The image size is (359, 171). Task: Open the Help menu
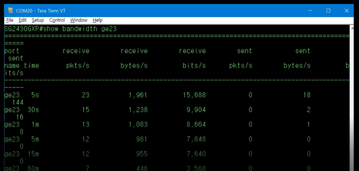[97, 20]
